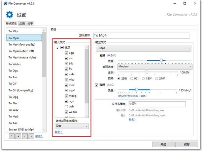
Task: Click the 关闭 close button
Action: click(x=163, y=144)
